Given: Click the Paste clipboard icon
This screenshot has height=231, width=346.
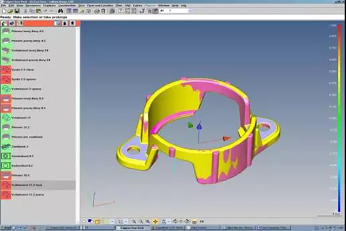Looking at the screenshot, I should point(39,11).
